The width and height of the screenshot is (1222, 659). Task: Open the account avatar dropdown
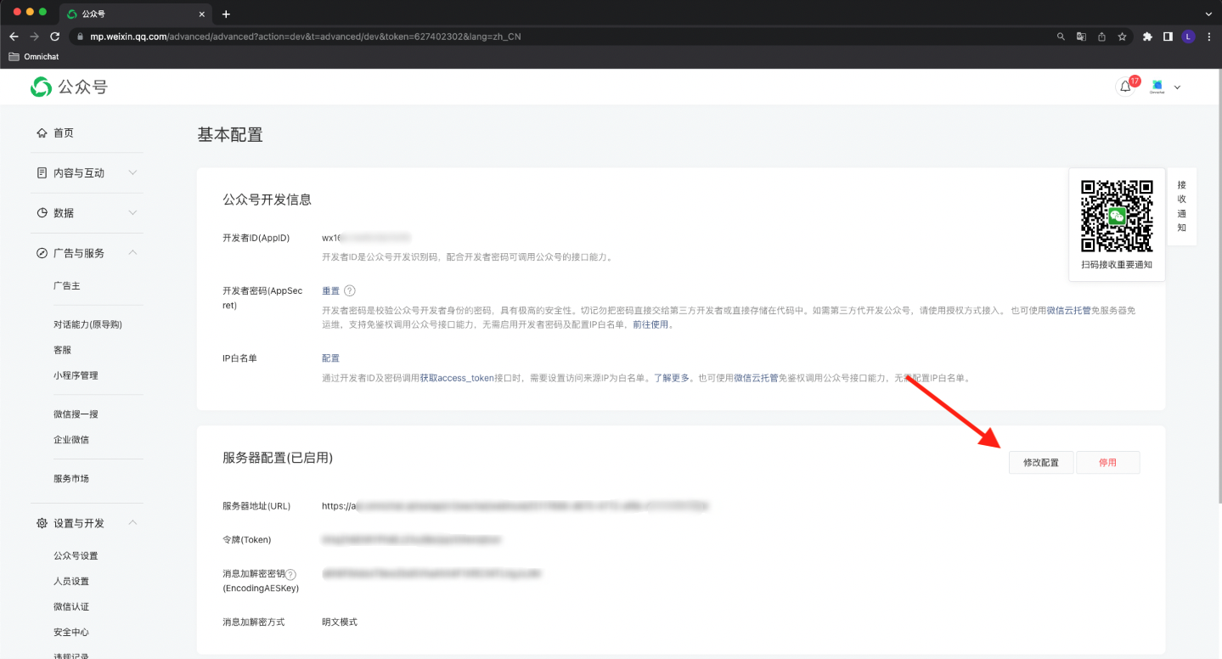[x=1165, y=87]
